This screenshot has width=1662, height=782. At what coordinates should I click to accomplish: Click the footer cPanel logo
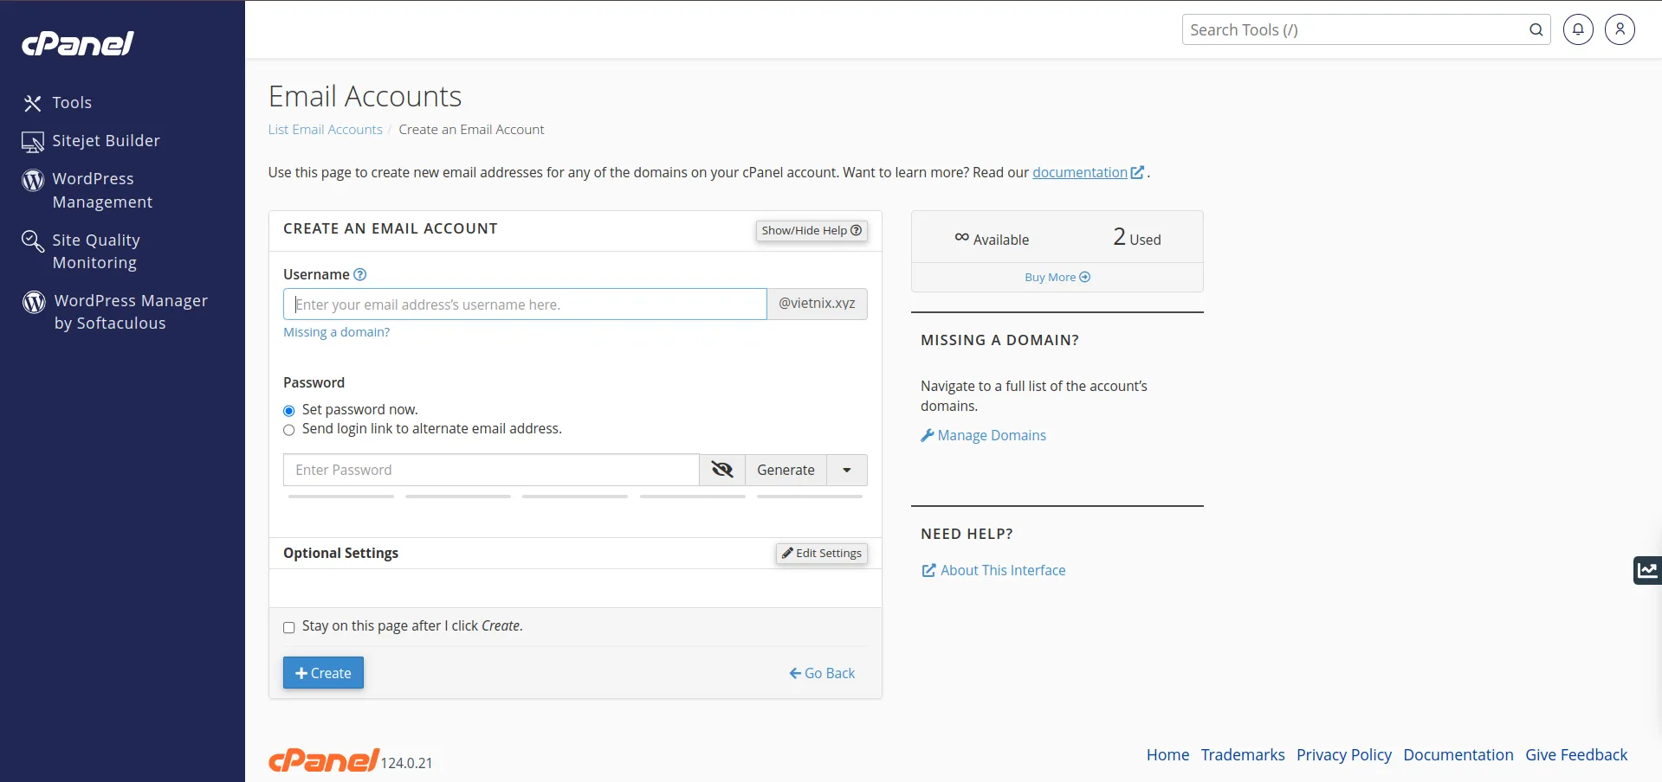click(323, 760)
